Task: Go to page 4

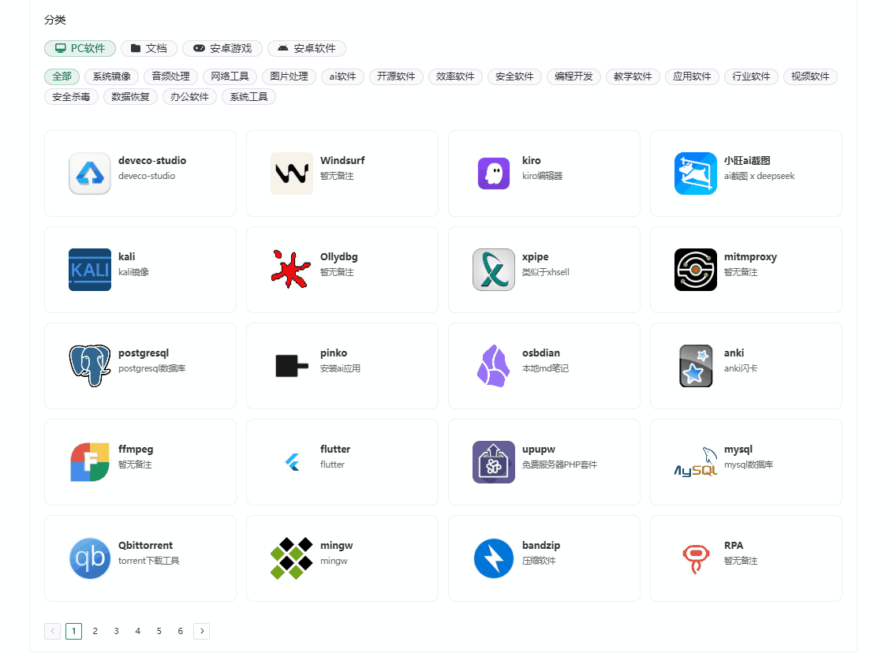Action: tap(138, 631)
